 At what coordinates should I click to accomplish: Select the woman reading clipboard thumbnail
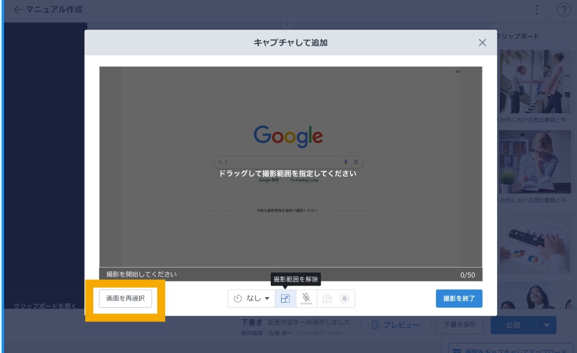tap(535, 162)
